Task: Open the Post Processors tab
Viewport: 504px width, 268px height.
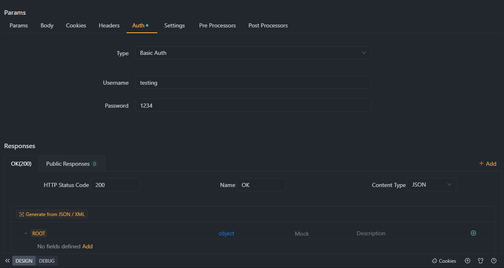Action: [268, 25]
